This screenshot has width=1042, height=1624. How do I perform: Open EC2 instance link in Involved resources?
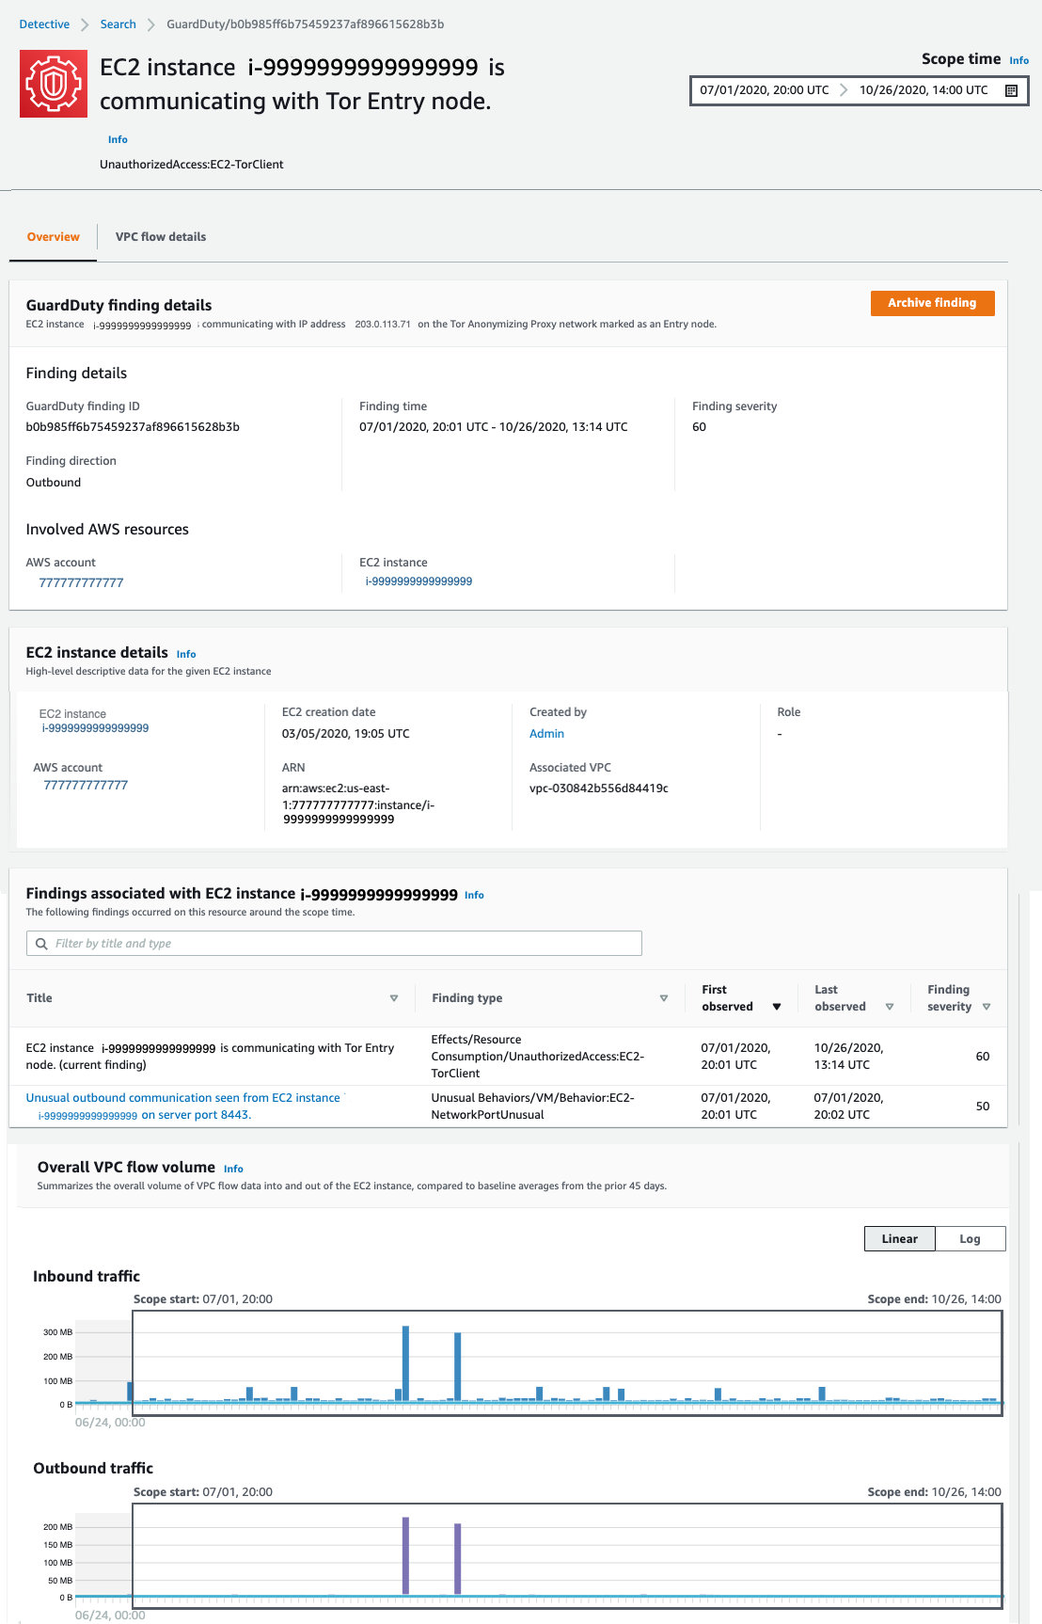click(x=418, y=581)
